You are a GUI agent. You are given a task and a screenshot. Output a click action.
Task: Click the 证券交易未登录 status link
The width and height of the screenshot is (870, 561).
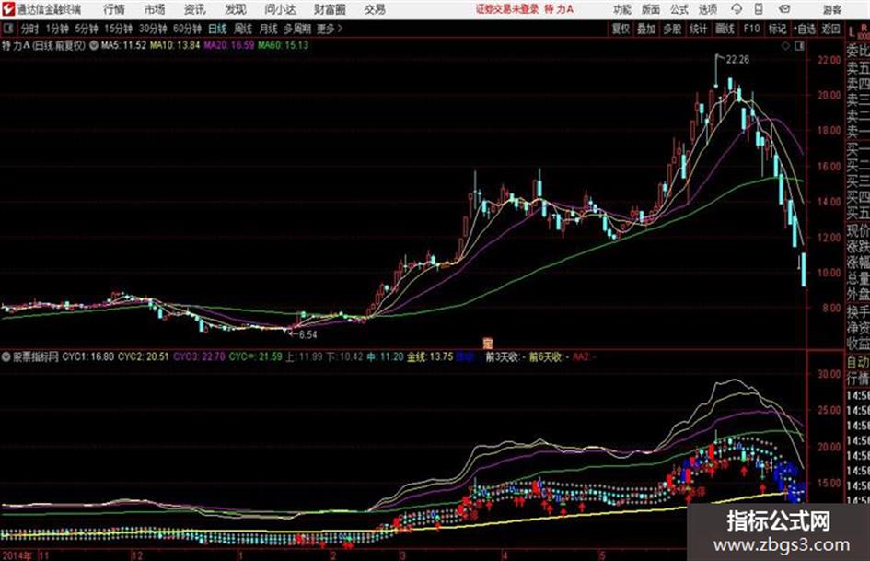507,9
